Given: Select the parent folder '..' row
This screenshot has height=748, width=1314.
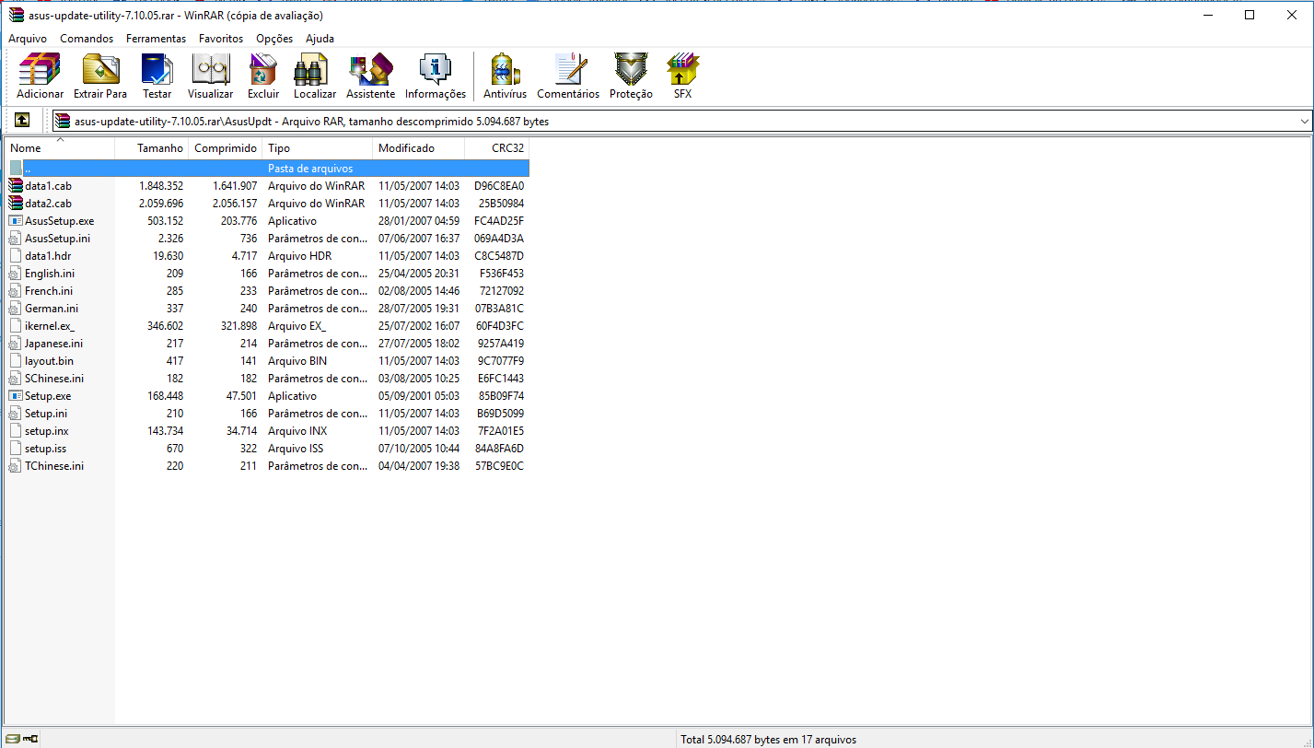Looking at the screenshot, I should coord(267,169).
